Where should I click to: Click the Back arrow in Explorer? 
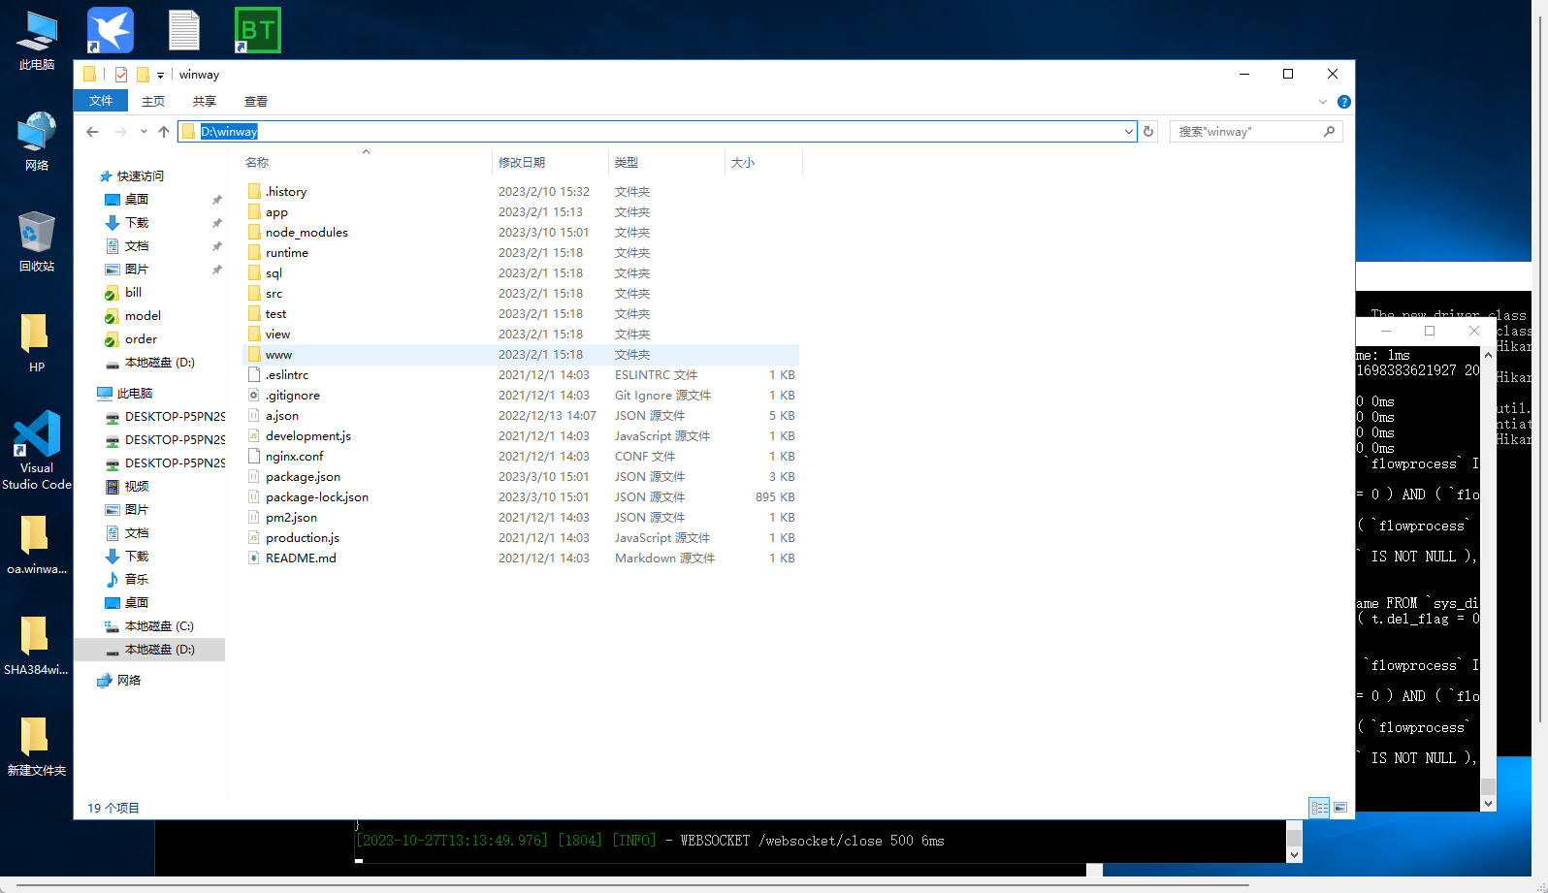click(92, 132)
